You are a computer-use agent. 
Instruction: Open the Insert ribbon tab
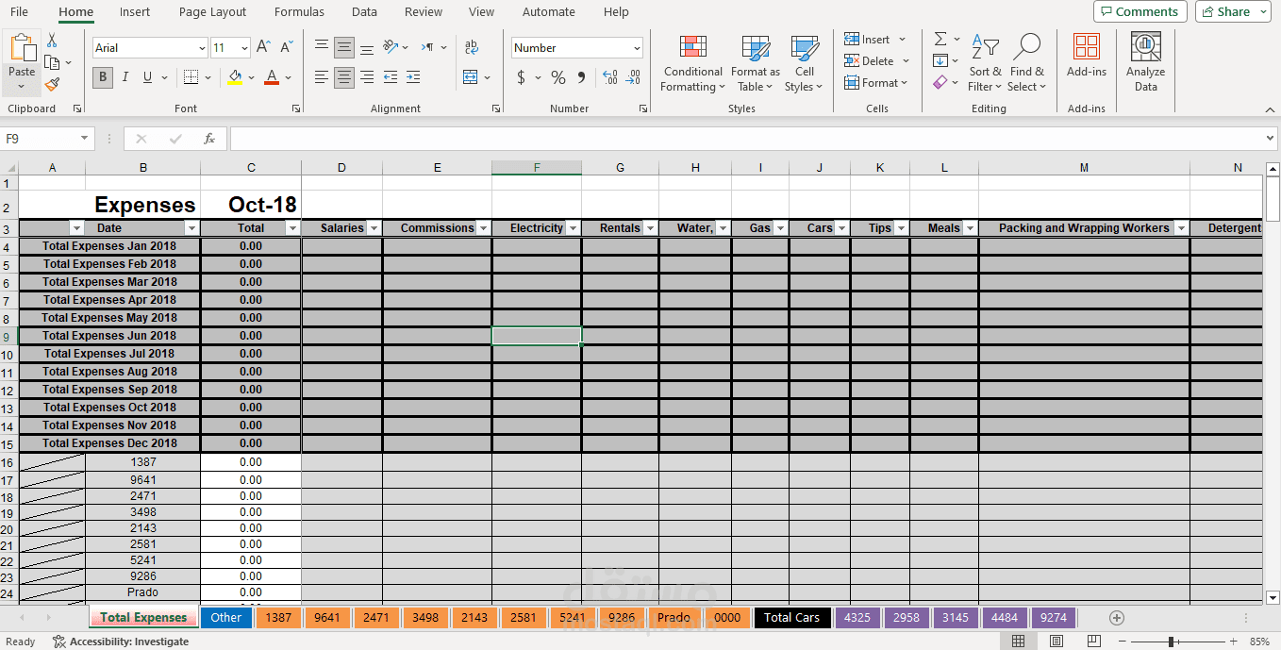click(x=135, y=12)
